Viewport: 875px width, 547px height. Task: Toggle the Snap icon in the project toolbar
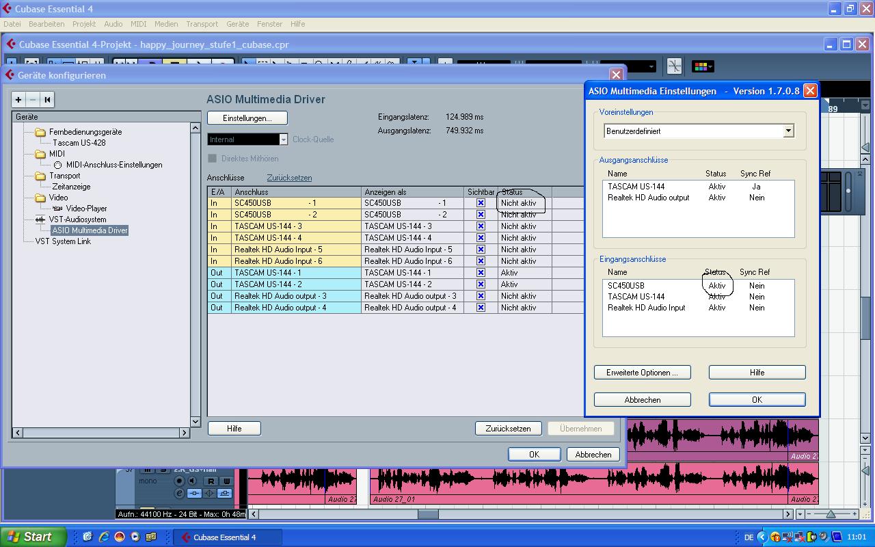(x=674, y=66)
